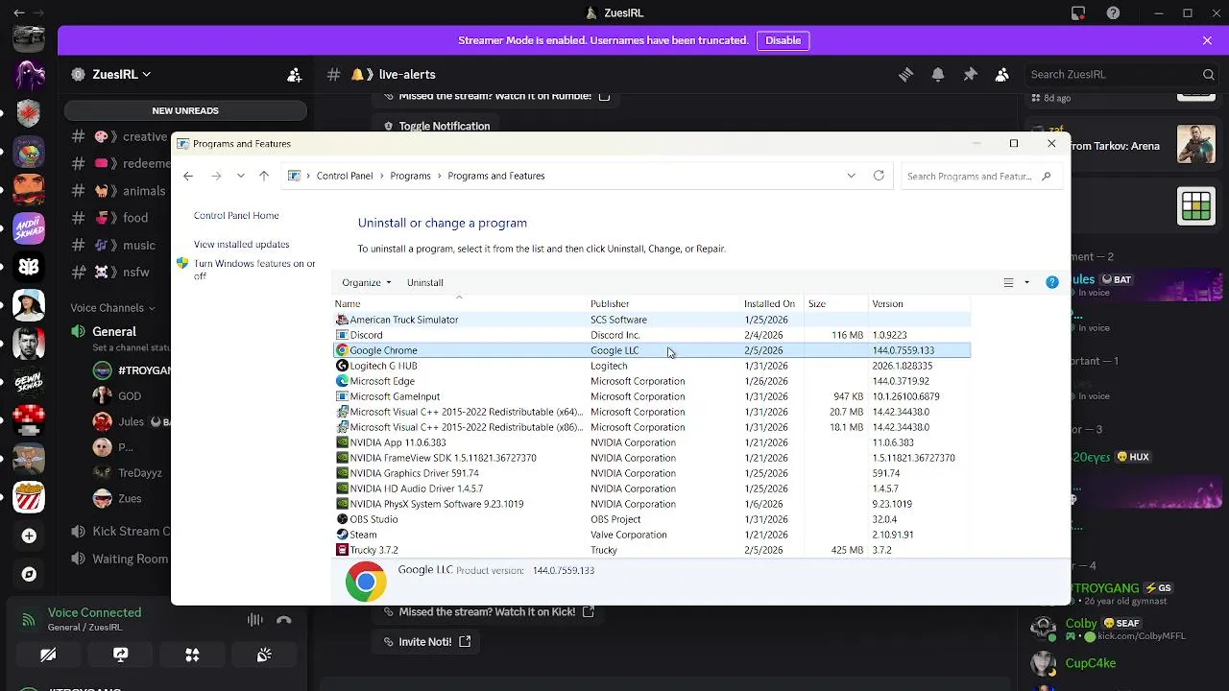This screenshot has width=1229, height=691.
Task: Open notification settings bell in Discord header
Action: coord(938,75)
